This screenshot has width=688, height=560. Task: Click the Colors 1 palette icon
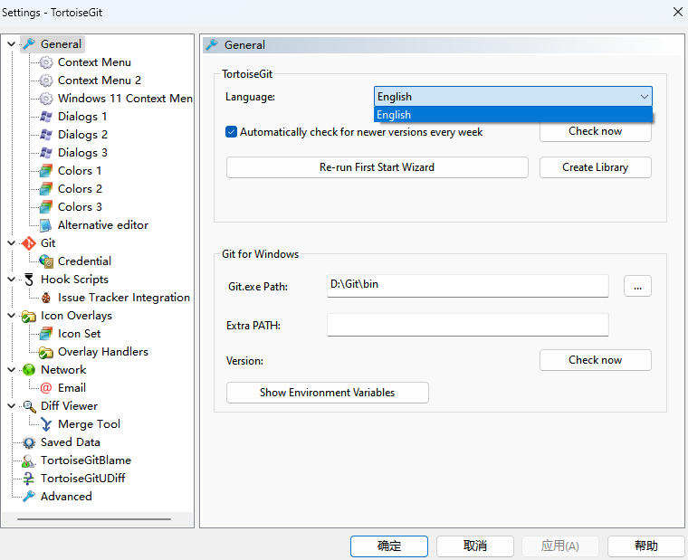click(x=46, y=171)
